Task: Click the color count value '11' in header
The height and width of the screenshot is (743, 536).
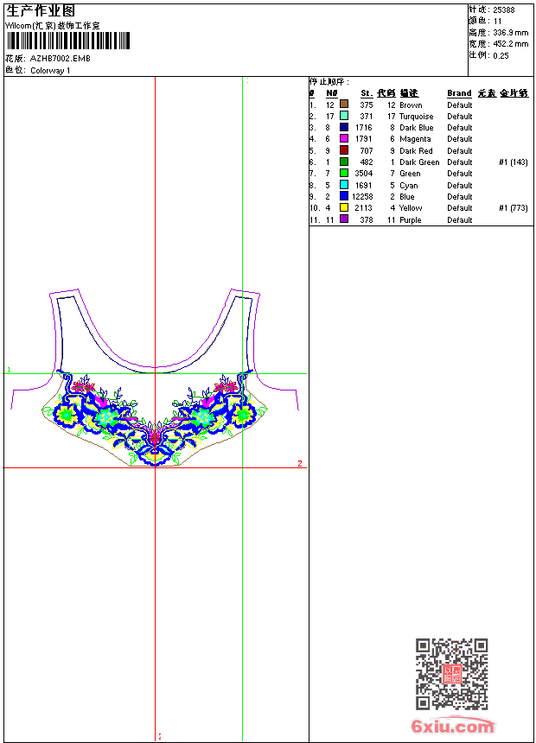Action: [x=497, y=22]
